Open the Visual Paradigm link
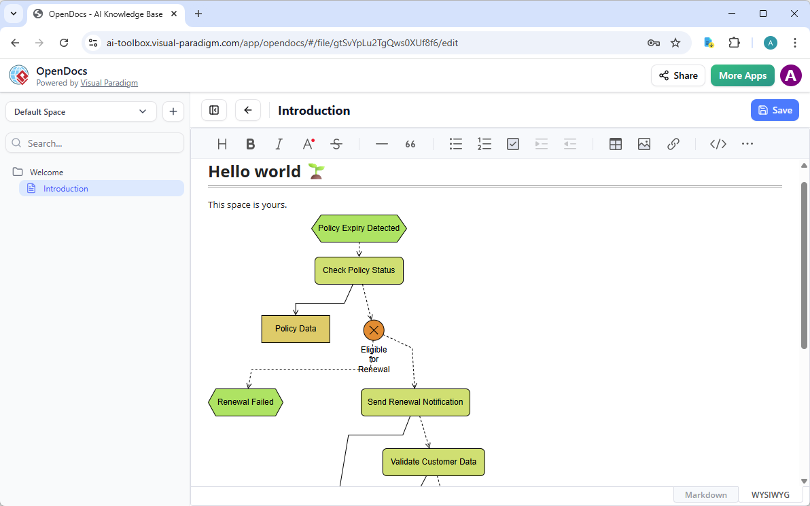Image resolution: width=810 pixels, height=506 pixels. pyautogui.click(x=109, y=82)
